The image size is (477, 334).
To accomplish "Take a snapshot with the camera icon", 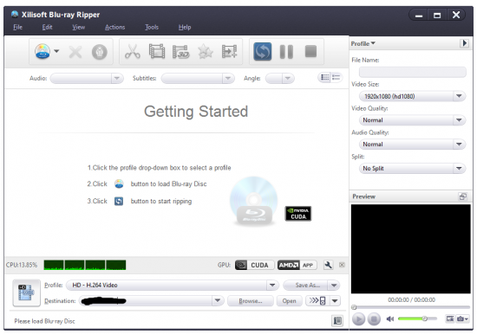I will [461, 318].
